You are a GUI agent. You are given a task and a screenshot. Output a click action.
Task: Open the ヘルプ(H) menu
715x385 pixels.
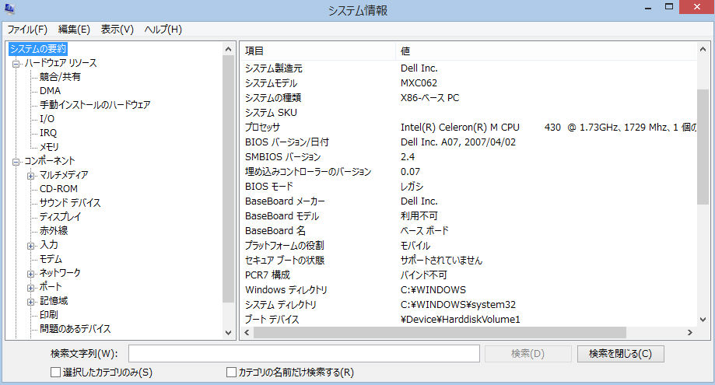click(163, 30)
